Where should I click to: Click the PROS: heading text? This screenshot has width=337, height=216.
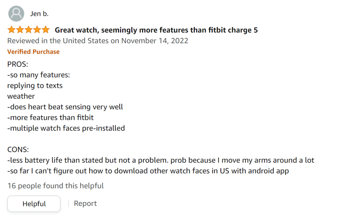(x=18, y=64)
